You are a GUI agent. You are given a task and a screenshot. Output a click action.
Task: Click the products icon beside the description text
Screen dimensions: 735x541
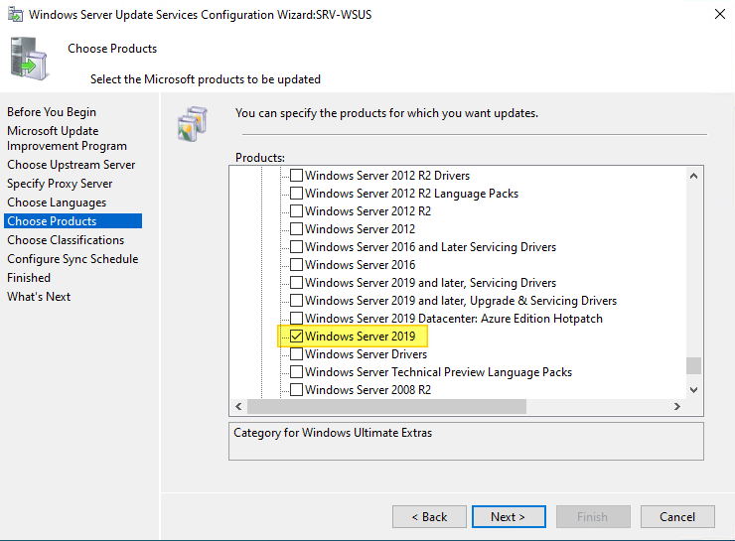click(x=192, y=124)
